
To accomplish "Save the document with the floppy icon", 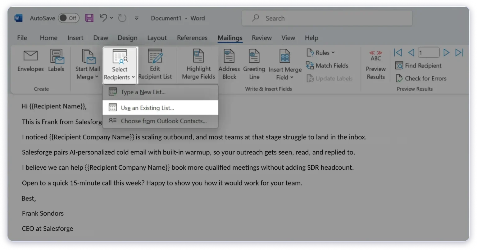I will click(x=89, y=18).
